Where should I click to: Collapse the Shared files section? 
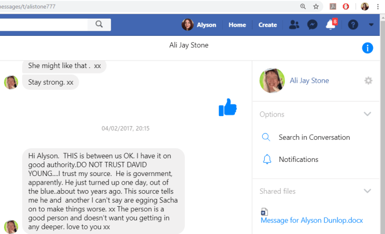pos(367,191)
